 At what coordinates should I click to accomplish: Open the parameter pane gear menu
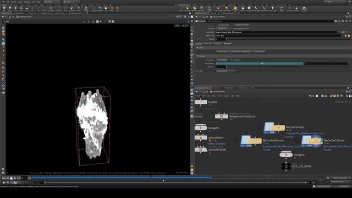click(x=335, y=21)
